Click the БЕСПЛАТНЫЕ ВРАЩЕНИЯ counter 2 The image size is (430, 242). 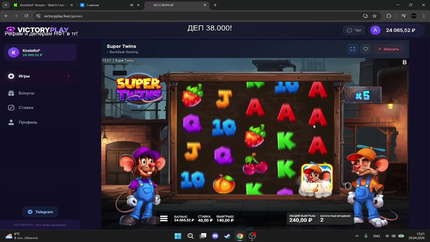tap(335, 218)
